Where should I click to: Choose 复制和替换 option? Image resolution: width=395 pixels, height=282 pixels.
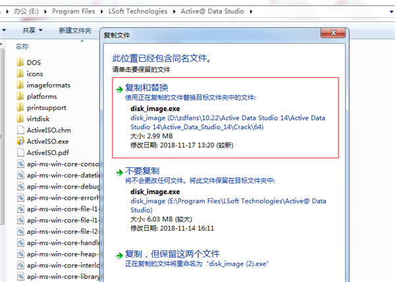click(225, 118)
